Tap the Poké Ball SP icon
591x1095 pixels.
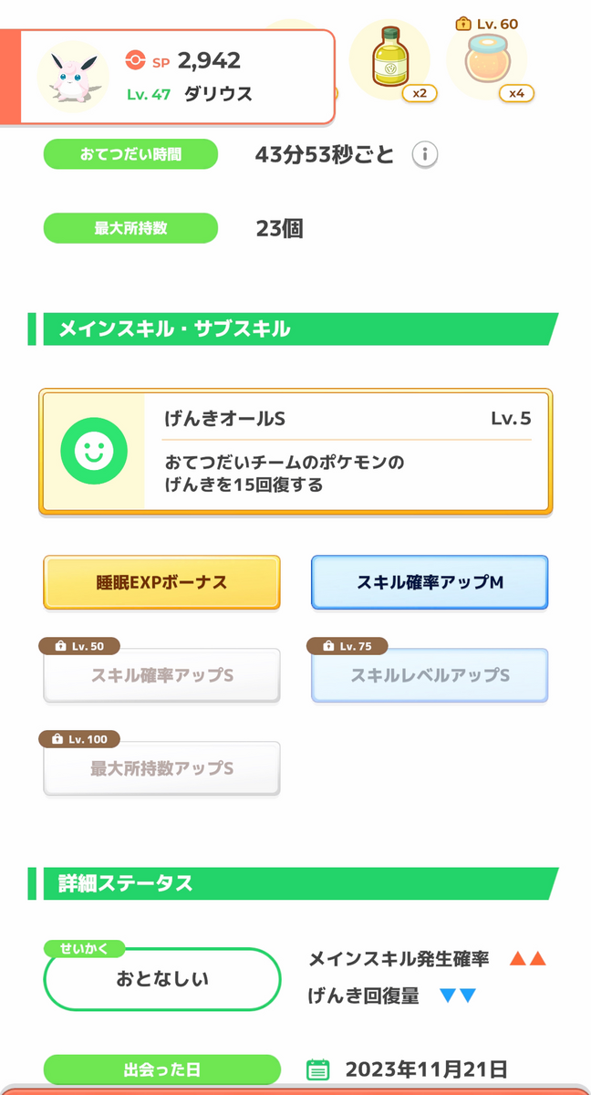point(135,61)
